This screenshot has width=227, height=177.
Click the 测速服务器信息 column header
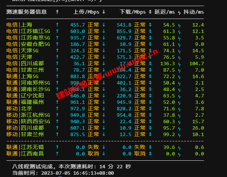pos(26,12)
